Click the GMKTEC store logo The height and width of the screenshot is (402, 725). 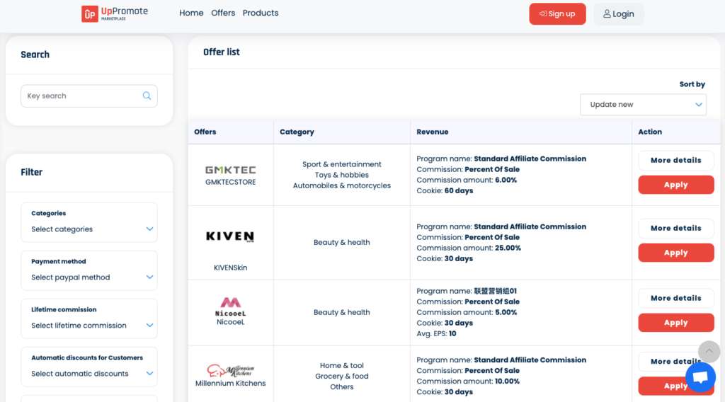coord(230,170)
